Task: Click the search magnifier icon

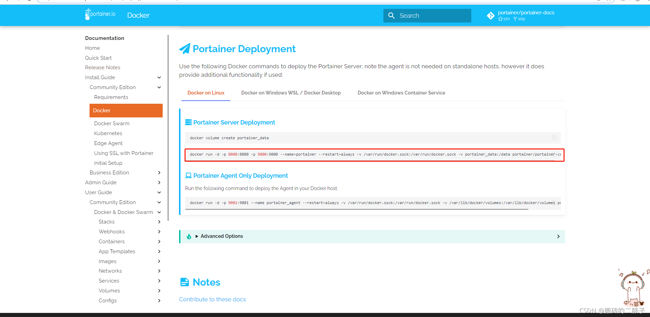Action: point(391,16)
